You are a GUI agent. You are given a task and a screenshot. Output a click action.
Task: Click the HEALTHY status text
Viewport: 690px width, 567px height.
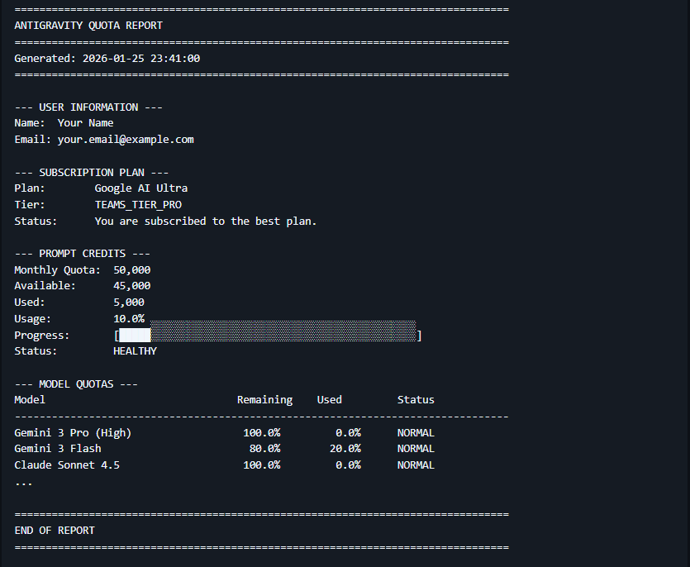(135, 351)
